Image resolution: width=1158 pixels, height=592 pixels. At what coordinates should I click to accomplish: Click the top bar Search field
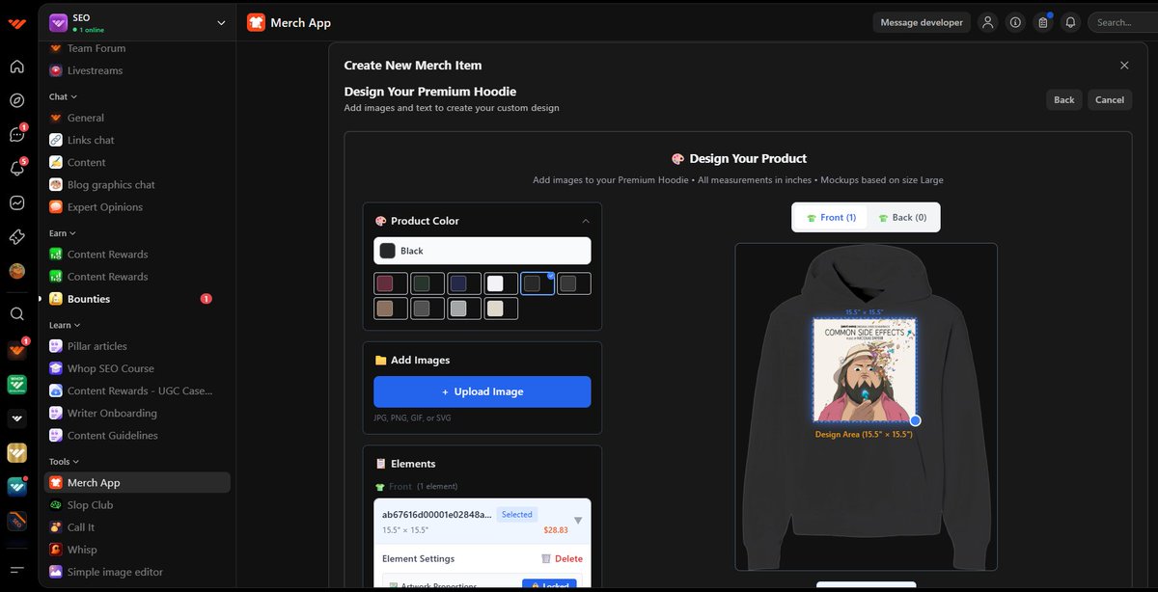click(x=1124, y=22)
